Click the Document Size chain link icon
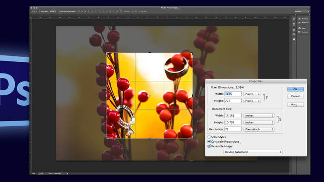This screenshot has height=182, width=324. pyautogui.click(x=280, y=119)
